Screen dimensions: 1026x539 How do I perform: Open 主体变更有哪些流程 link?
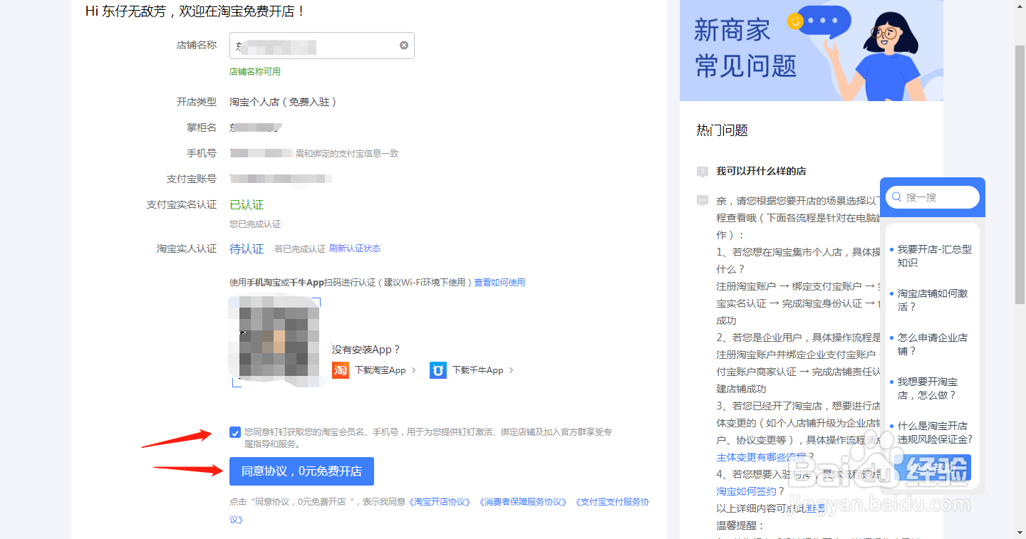tap(761, 457)
